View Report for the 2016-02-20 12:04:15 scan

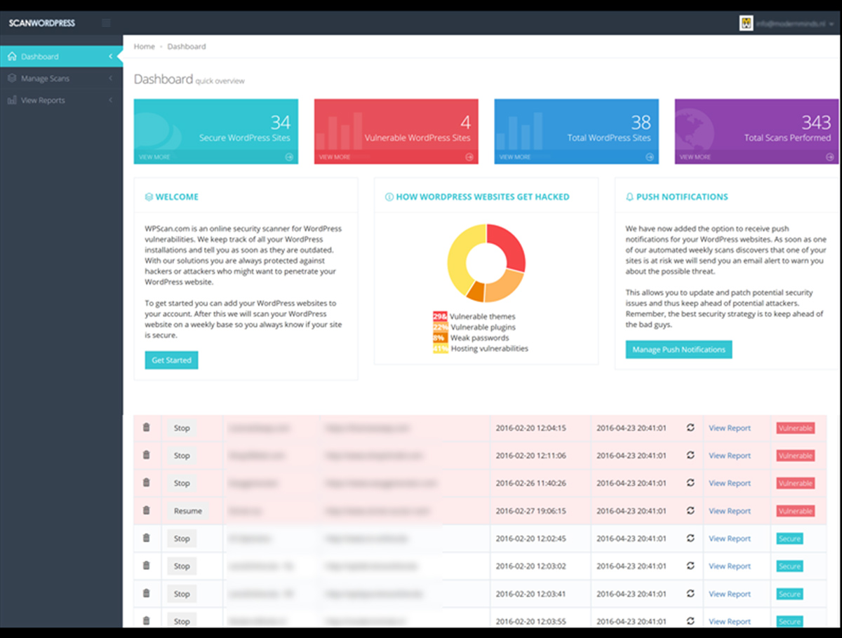[730, 428]
